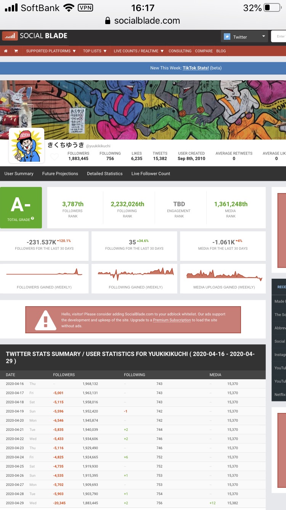Open the Netflix item in the sidebar list

click(280, 395)
